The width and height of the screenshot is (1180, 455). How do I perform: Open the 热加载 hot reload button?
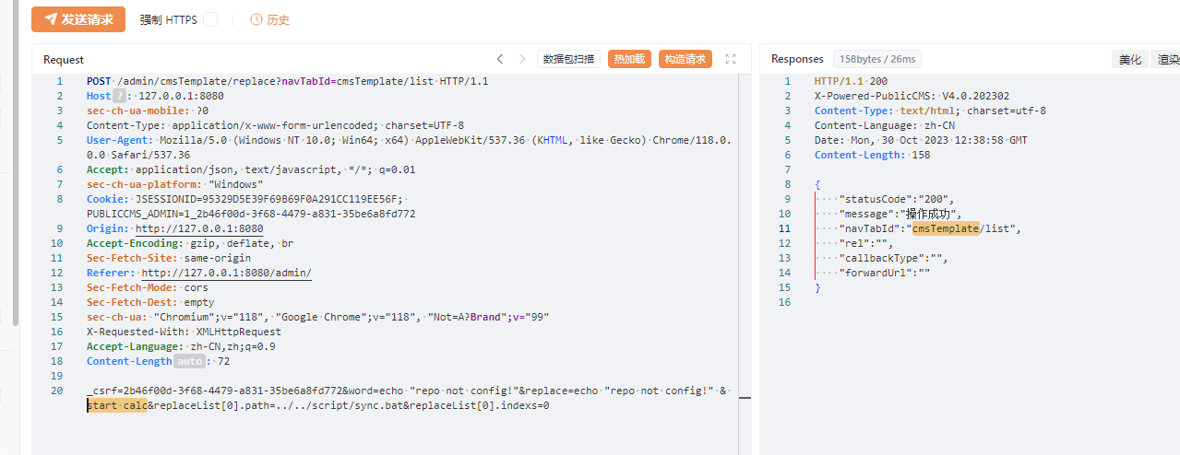tap(629, 59)
